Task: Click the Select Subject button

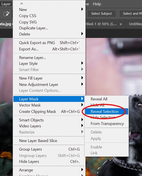Action: point(101,14)
